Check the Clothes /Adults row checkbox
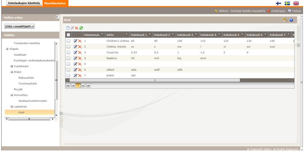The height and width of the screenshot is (152, 305). [68, 47]
